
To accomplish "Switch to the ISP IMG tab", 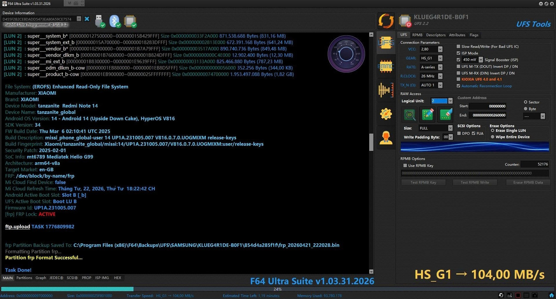I will pos(102,278).
